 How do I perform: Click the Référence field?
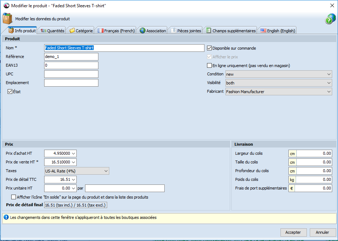[x=71, y=57]
